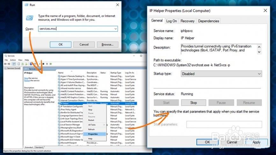
Task: Switch to the Log On tab
Action: click(x=171, y=21)
